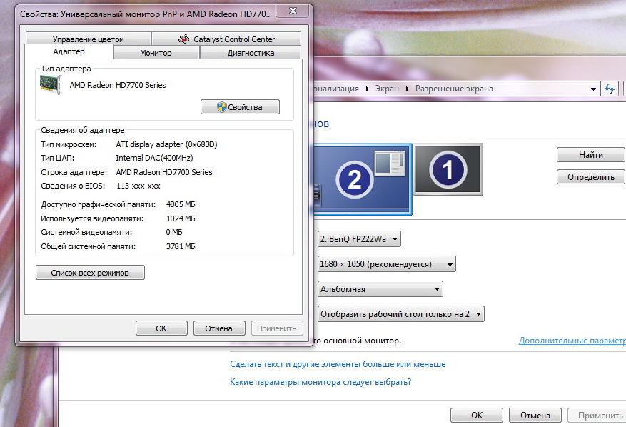Switch to the Монитор tab
The image size is (626, 427).
coord(156,53)
